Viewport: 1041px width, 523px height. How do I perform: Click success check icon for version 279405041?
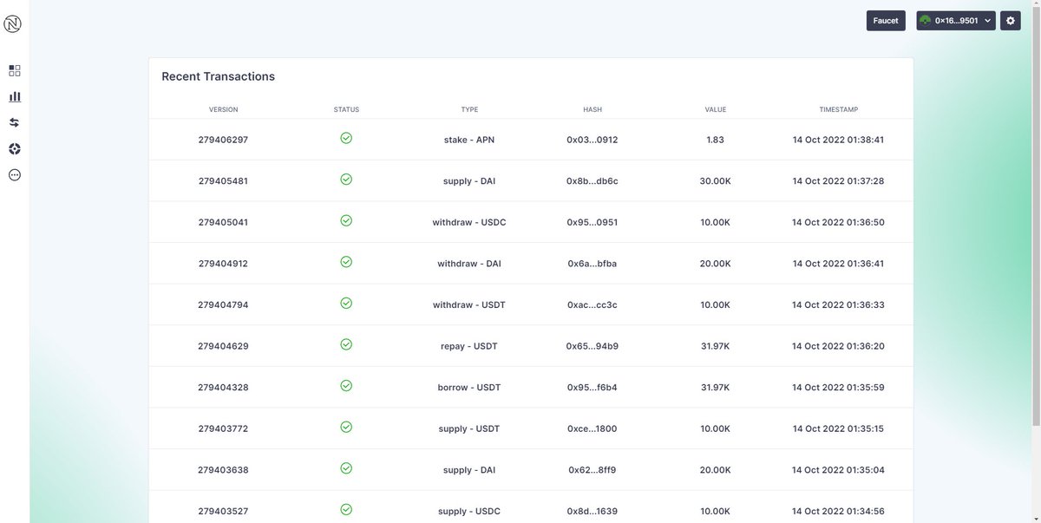click(346, 220)
